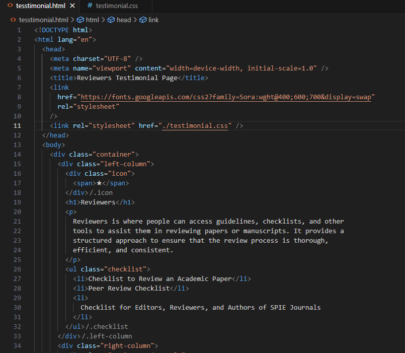405x353 pixels.
Task: Click the text "efficient, and consistent."
Action: pos(123,250)
